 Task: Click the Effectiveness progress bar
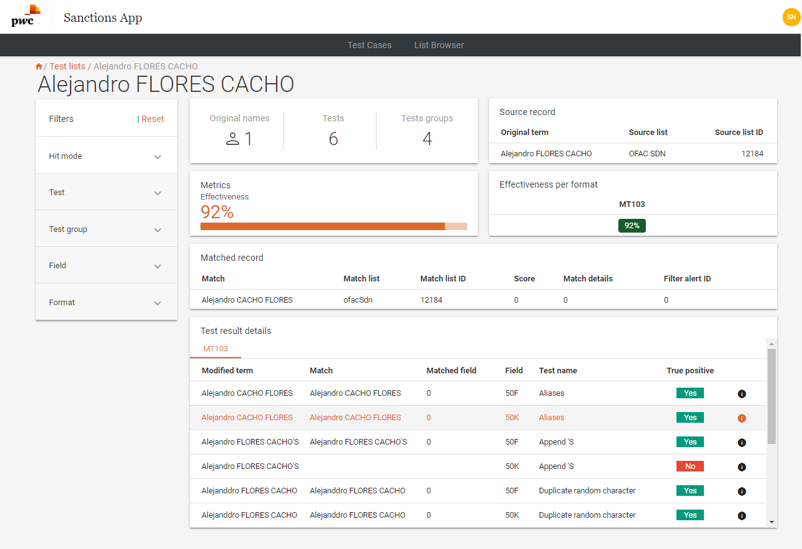tap(333, 226)
